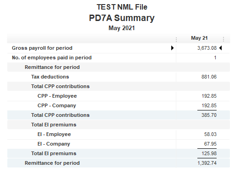This screenshot has width=245, height=183.
Task: Click the right-pointing arrow beside Gross payroll
Action: (172, 48)
